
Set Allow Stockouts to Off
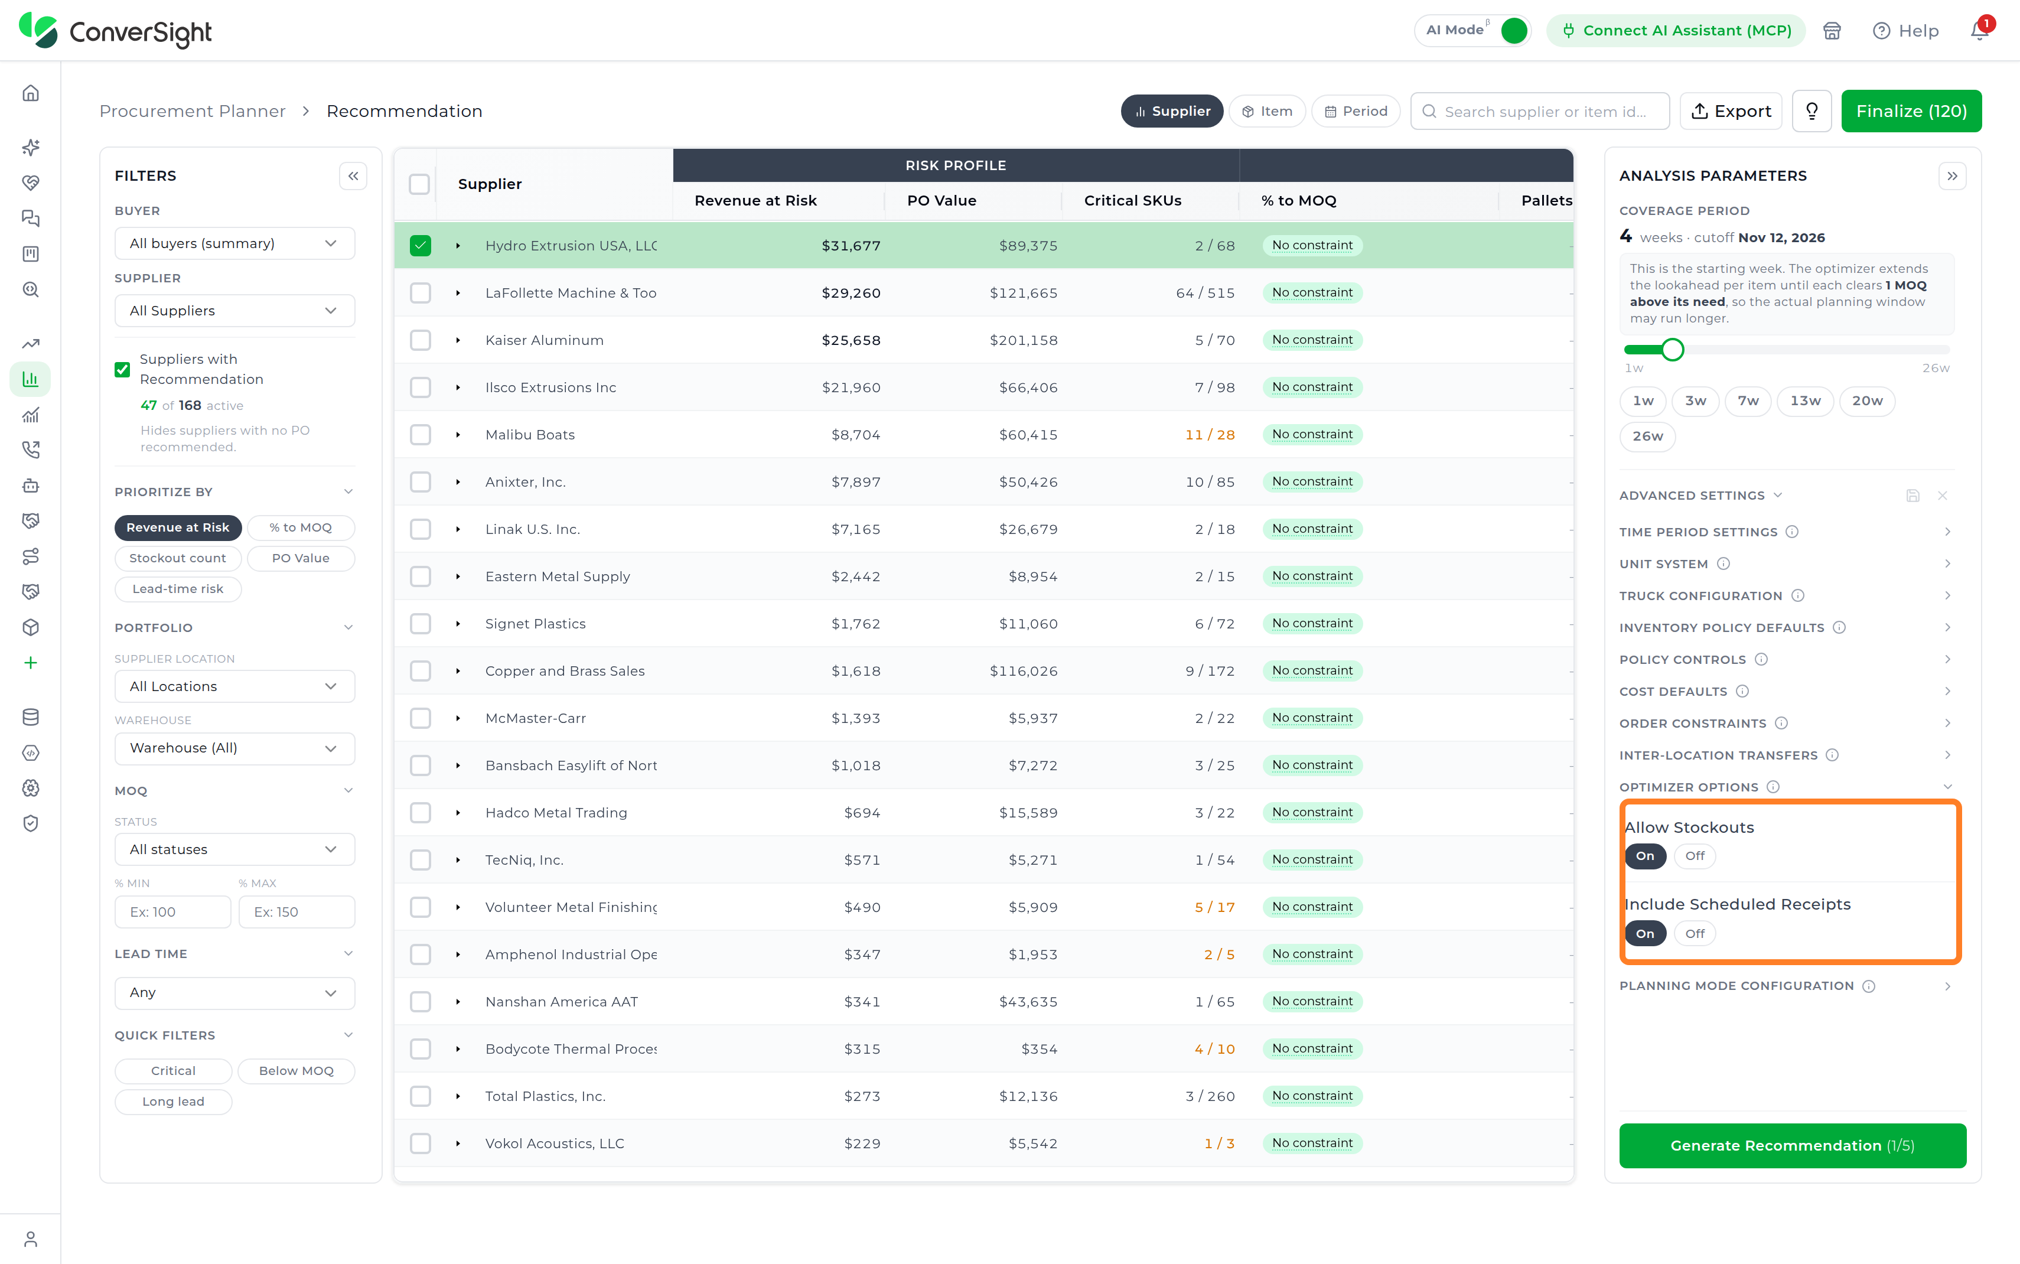(1694, 856)
